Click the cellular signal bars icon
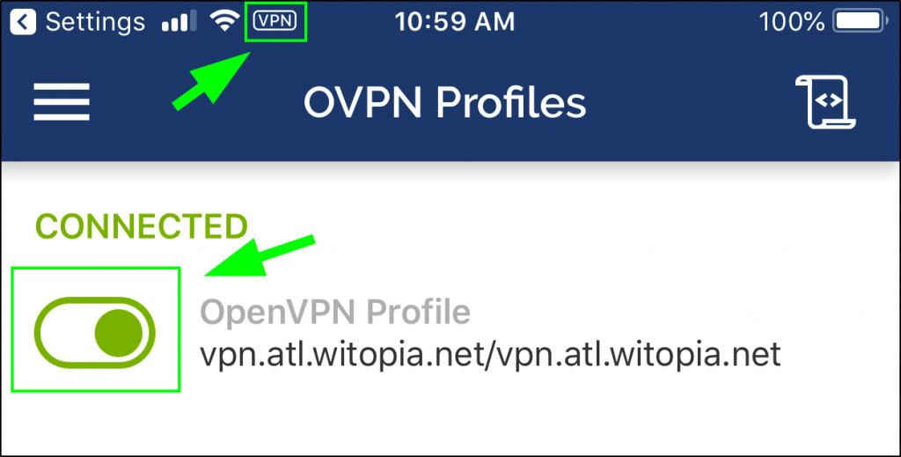Screen dimensions: 901x457 pos(179,22)
